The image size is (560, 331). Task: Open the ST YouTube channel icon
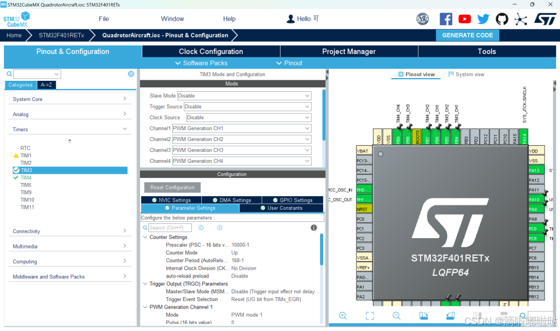[x=464, y=19]
